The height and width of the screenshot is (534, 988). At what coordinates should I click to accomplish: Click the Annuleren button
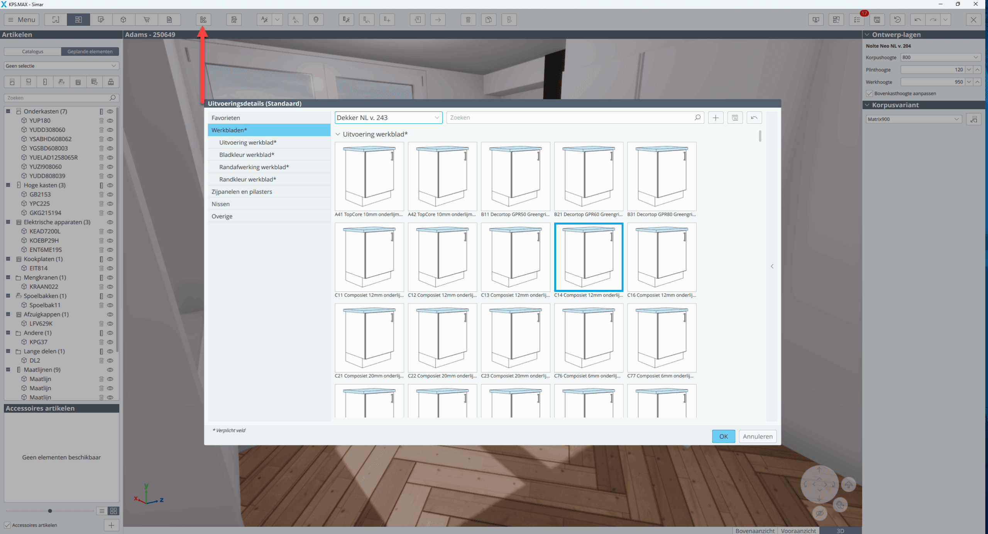pos(757,436)
